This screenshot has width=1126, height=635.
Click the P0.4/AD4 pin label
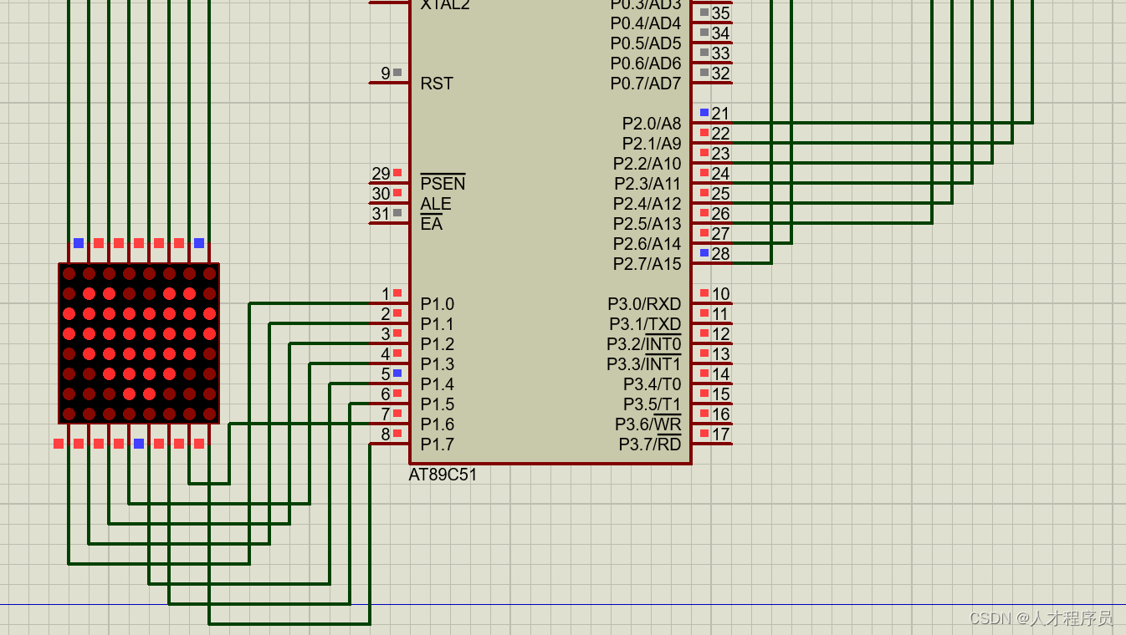tap(646, 23)
